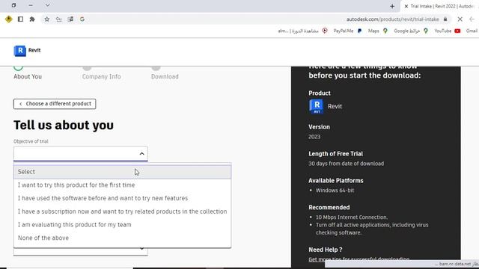
Task: Select I have a subscription now option
Action: point(122,211)
